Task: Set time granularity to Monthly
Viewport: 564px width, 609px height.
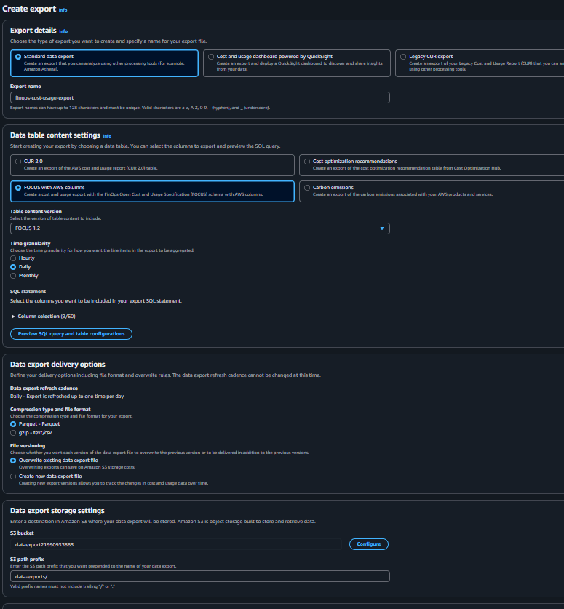Action: tap(13, 276)
